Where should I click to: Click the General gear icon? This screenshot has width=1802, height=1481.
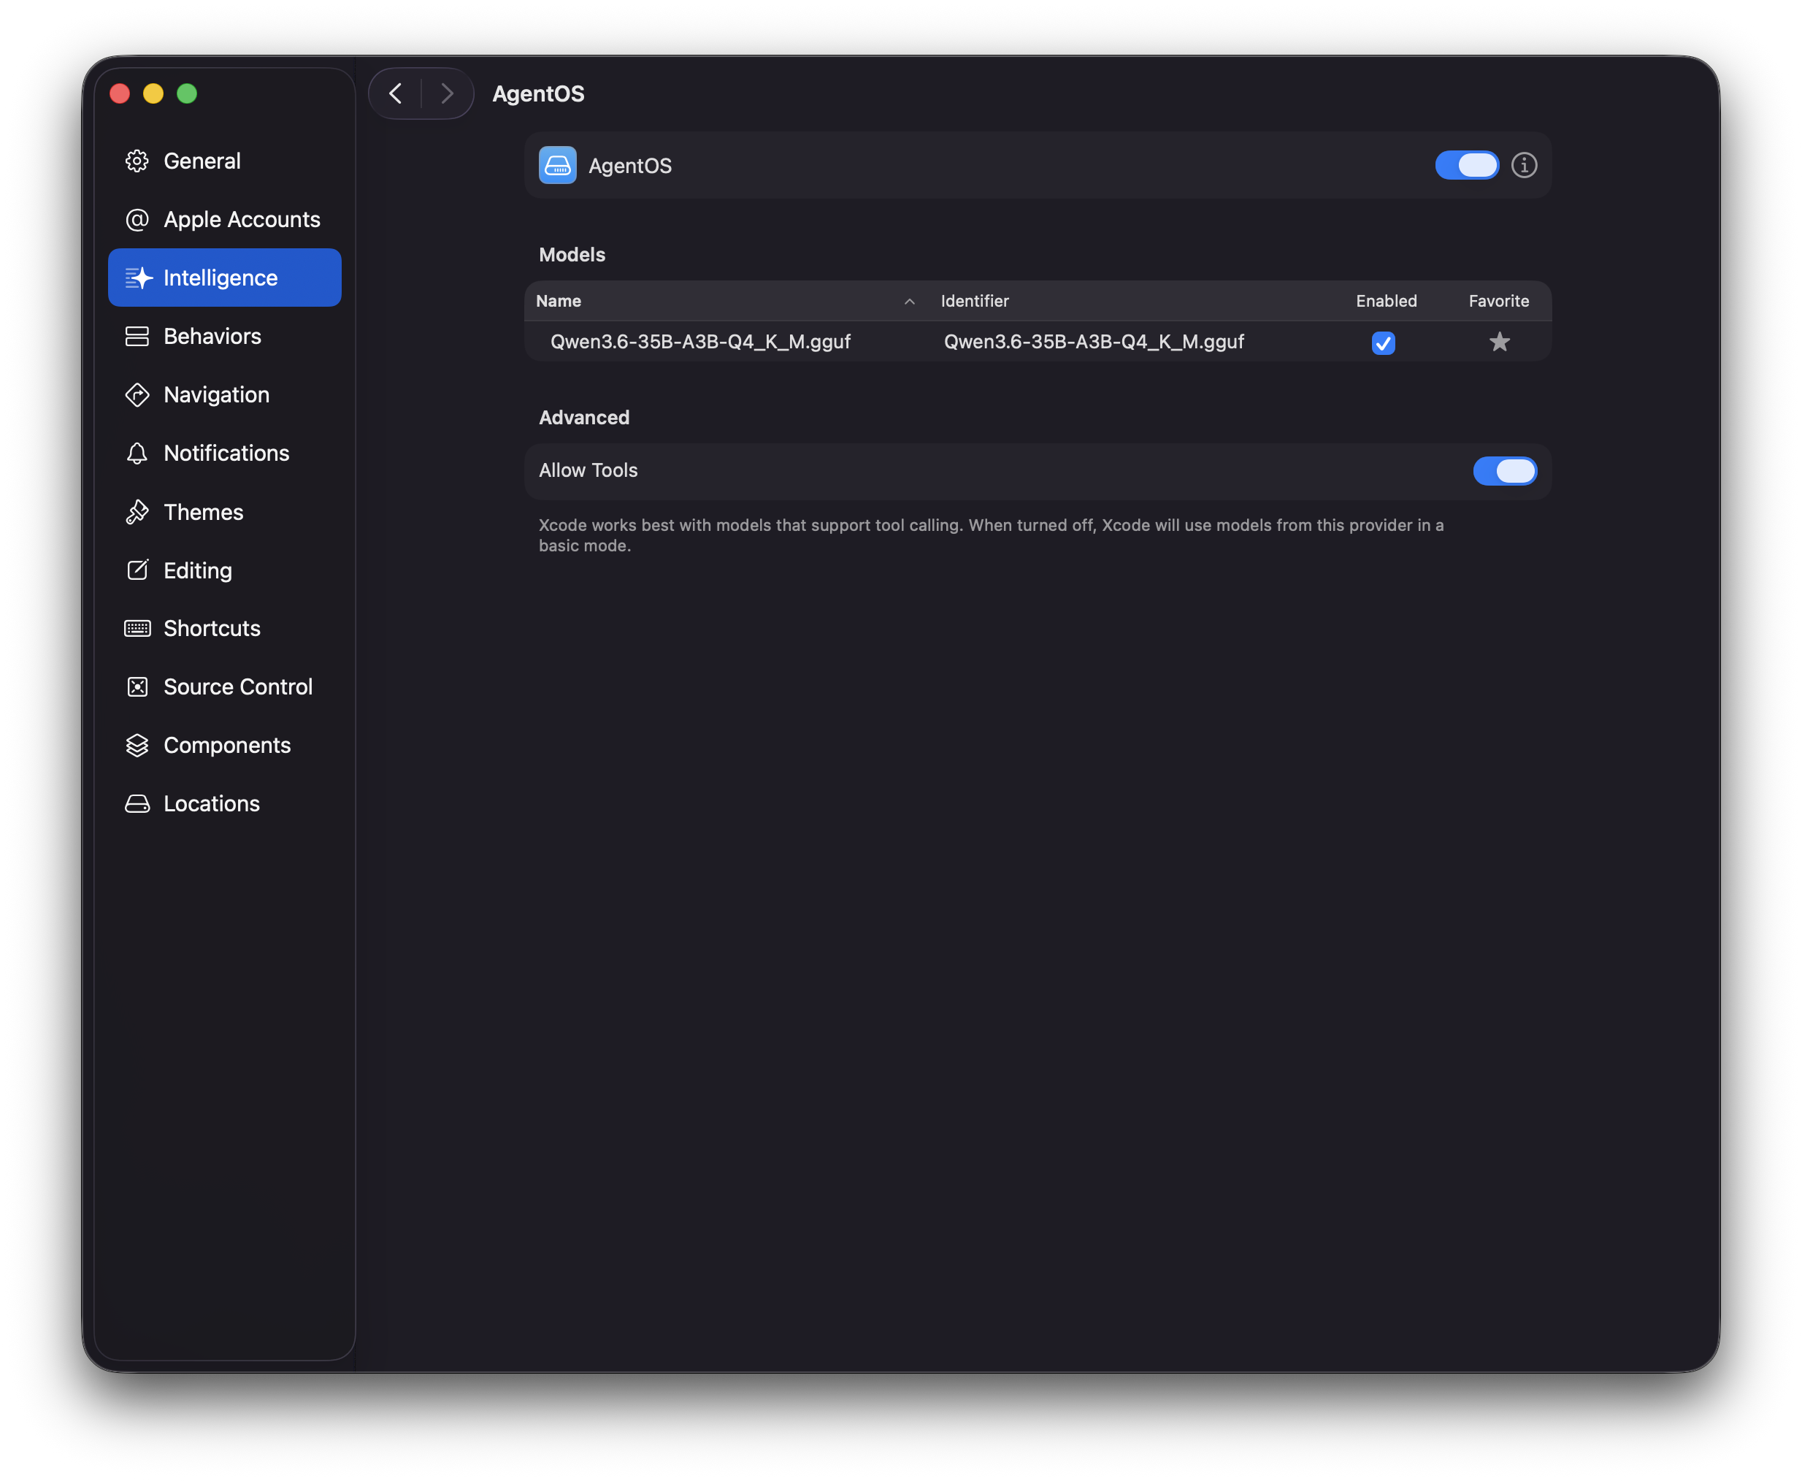point(137,161)
